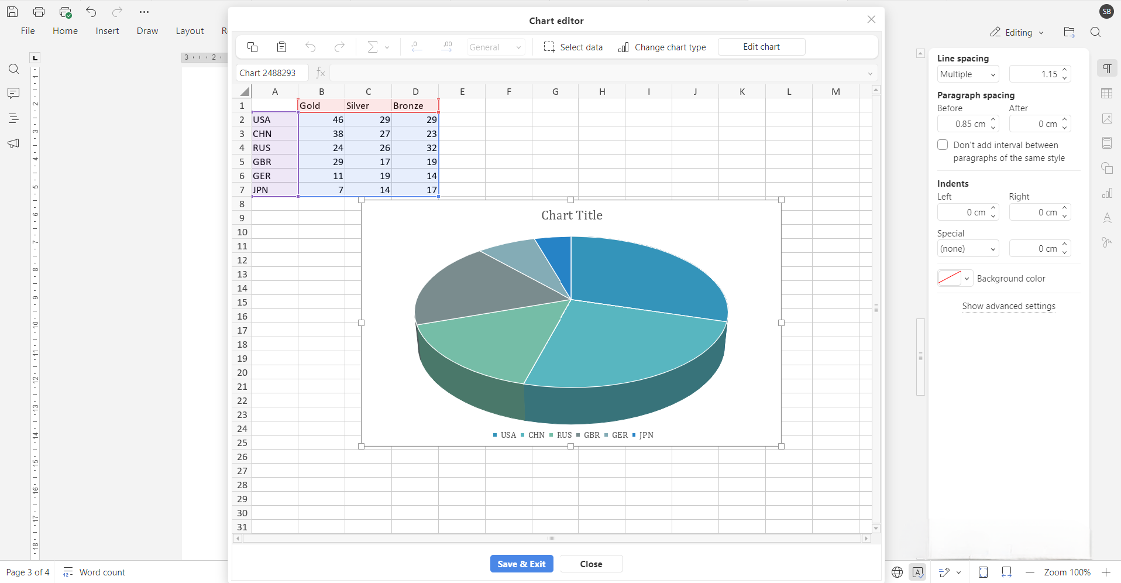
Task: Select Table settings icon on the sidebar
Action: coord(1108,93)
